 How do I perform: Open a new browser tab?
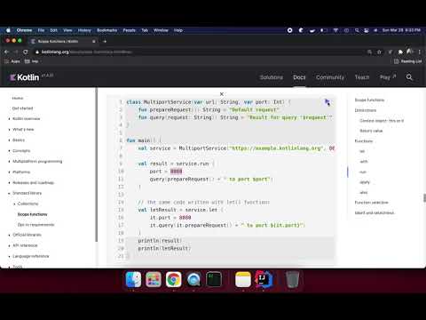click(105, 41)
